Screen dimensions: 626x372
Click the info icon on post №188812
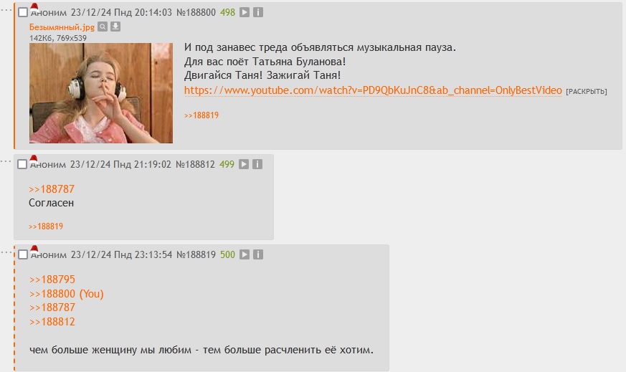pyautogui.click(x=257, y=164)
